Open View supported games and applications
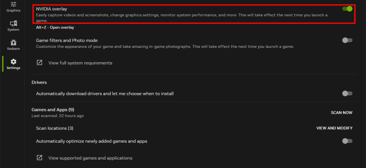This screenshot has height=168, width=366. (90, 158)
